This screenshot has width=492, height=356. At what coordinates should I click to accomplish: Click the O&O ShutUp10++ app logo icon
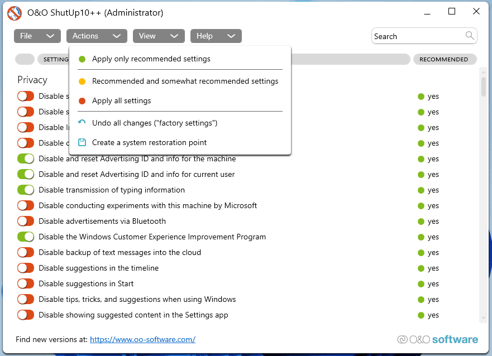(14, 12)
